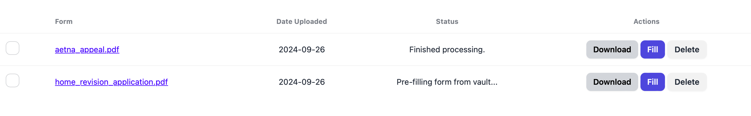The width and height of the screenshot is (751, 116).
Task: Click the upload date of aetna_appeal.pdf
Action: pos(301,50)
